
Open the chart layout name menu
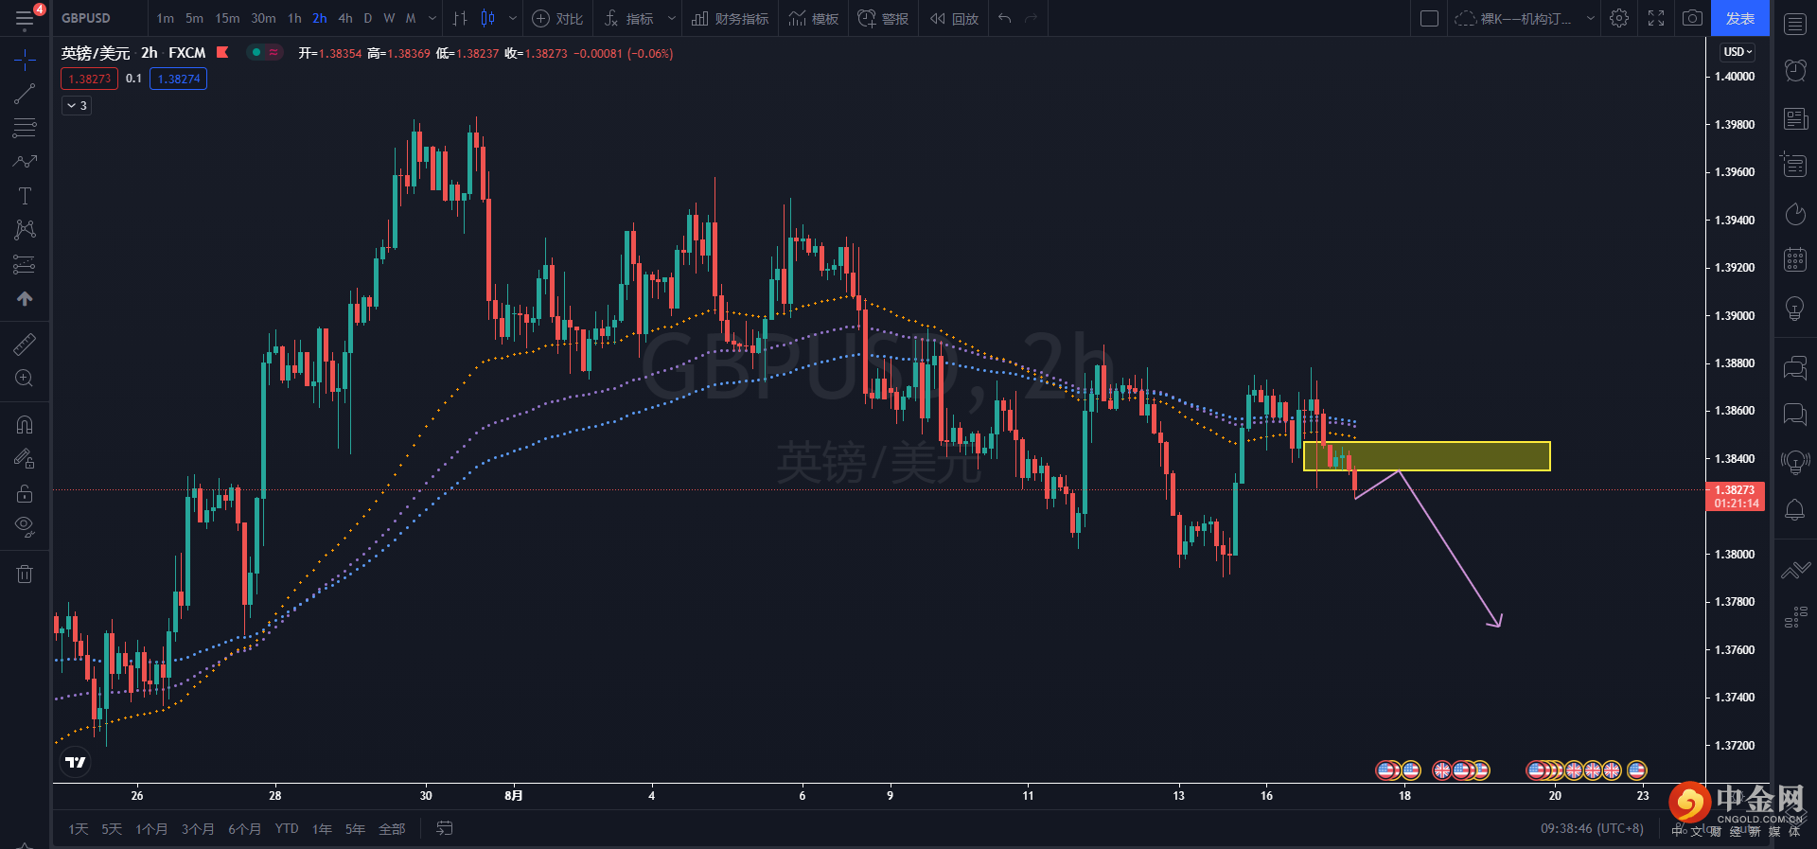click(1514, 19)
